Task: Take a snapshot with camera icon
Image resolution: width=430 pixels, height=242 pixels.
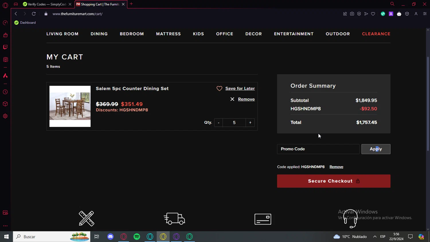Action: pyautogui.click(x=352, y=14)
